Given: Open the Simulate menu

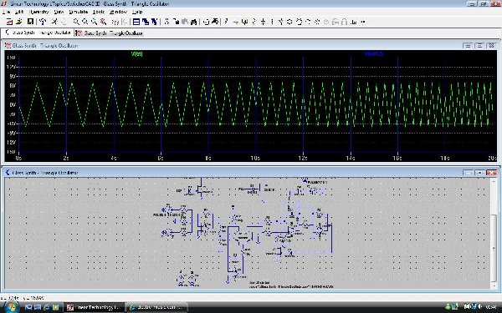Looking at the screenshot, I should (x=79, y=12).
